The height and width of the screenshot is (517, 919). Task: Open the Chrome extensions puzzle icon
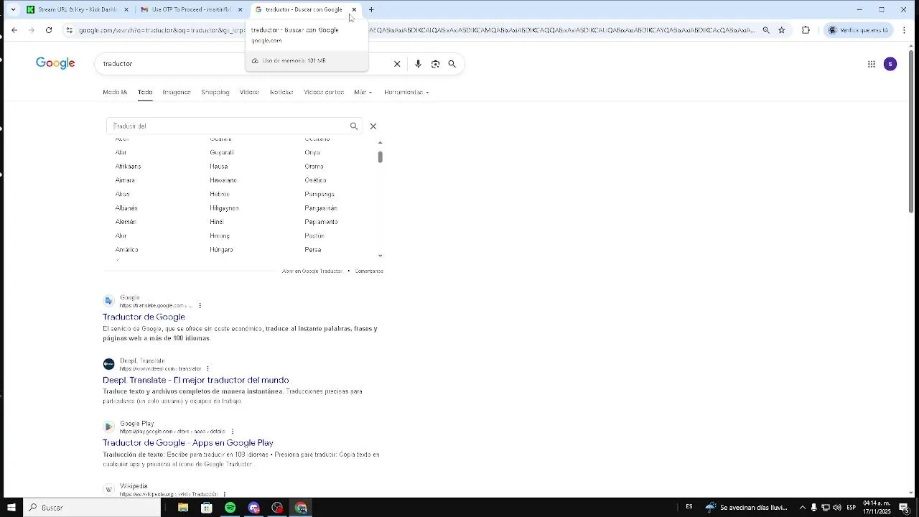coord(806,30)
